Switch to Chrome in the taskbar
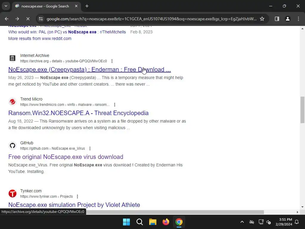Screen dimensions: 305x229 tap(179, 222)
